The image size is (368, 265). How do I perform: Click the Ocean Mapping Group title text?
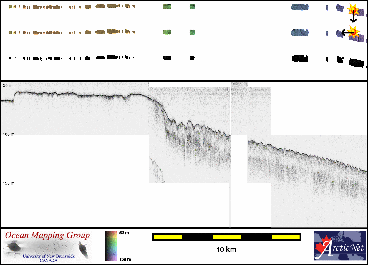[x=47, y=236]
